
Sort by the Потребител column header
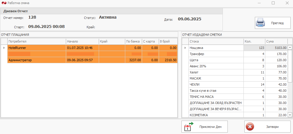coord(36,41)
